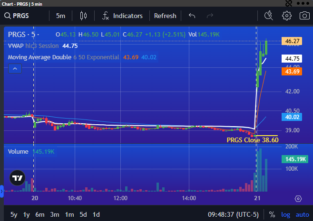Viewport: 313px width, 221px height.
Task: Set time range to 1y
Action: pos(26,215)
